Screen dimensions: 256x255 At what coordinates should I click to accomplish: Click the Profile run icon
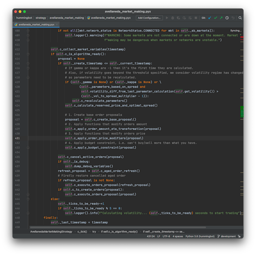(184, 18)
